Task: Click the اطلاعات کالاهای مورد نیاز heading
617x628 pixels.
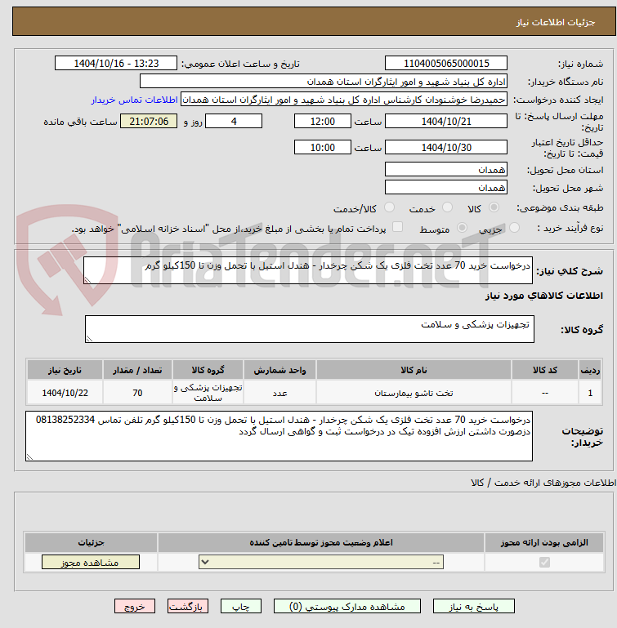Action: (544, 296)
